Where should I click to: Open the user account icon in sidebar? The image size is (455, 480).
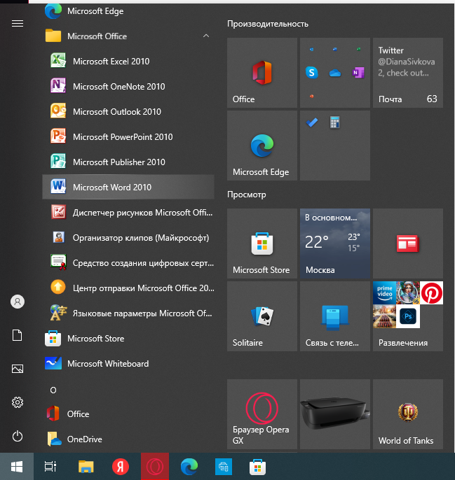pyautogui.click(x=18, y=302)
